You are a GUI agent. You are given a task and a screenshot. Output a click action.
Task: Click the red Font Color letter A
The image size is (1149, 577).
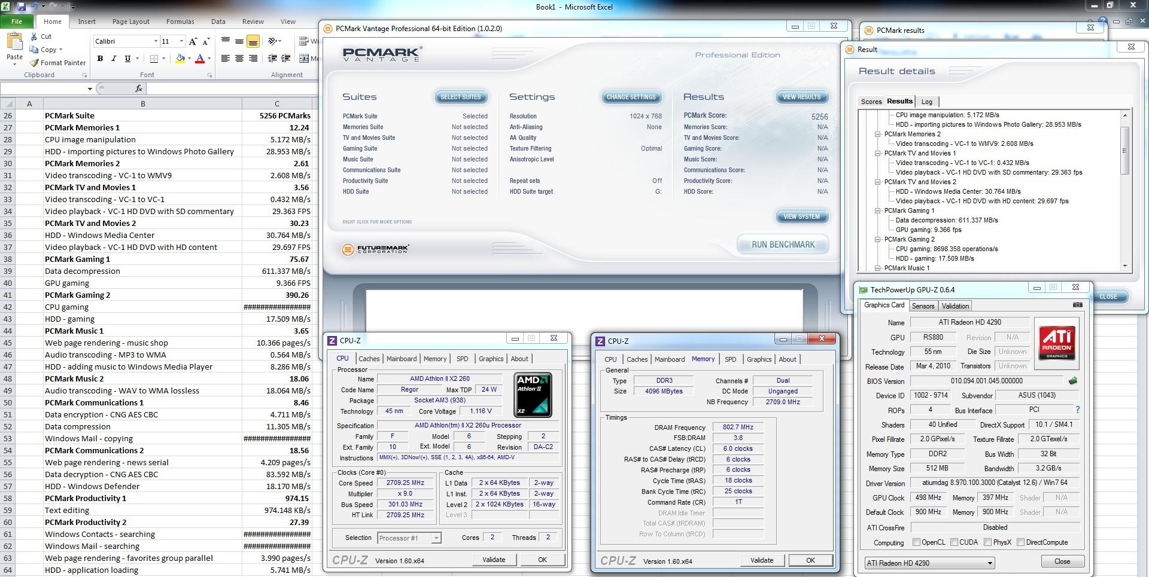click(x=200, y=59)
